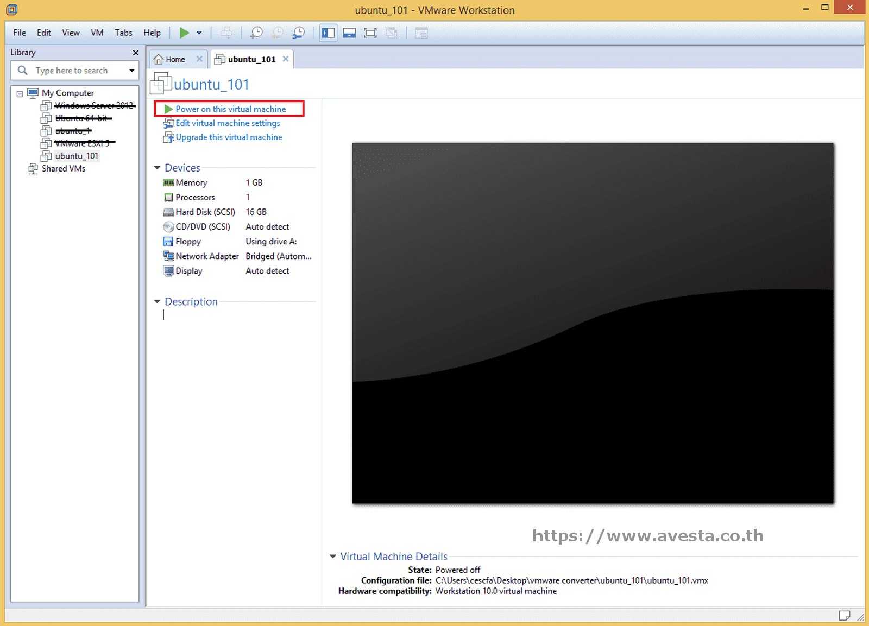Toggle the Library panel visibility icon
This screenshot has width=869, height=626.
pyautogui.click(x=328, y=33)
